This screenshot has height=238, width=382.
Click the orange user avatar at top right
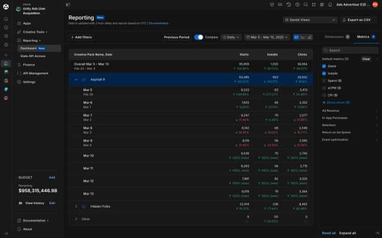[x=375, y=5]
